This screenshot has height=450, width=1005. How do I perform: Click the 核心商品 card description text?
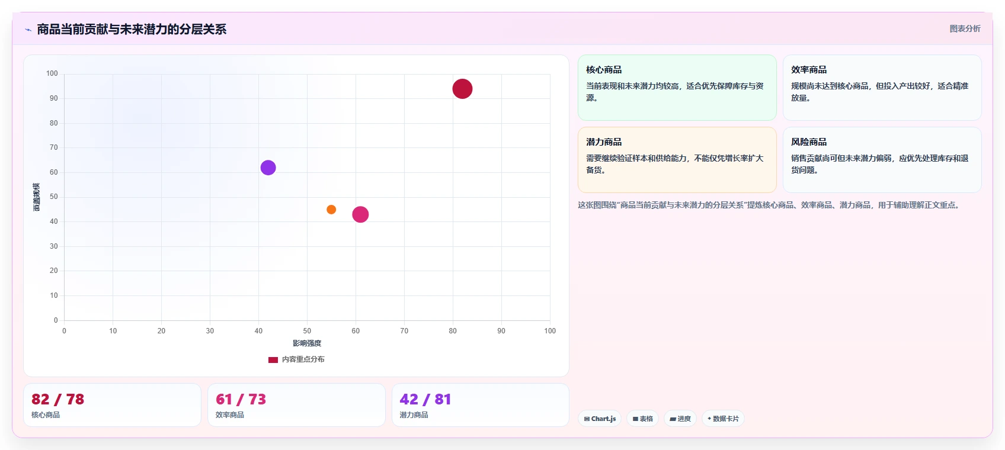point(675,92)
